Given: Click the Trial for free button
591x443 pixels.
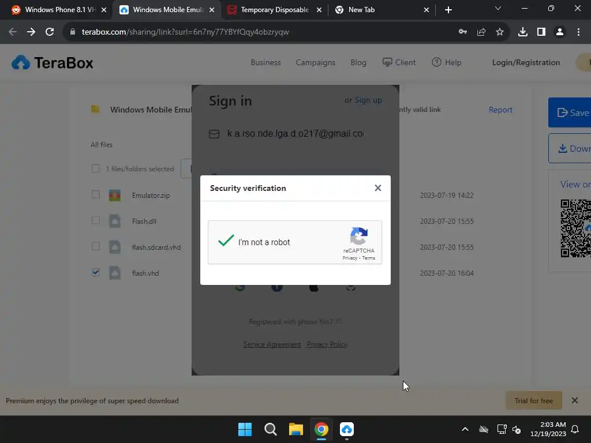Looking at the screenshot, I should 533,400.
